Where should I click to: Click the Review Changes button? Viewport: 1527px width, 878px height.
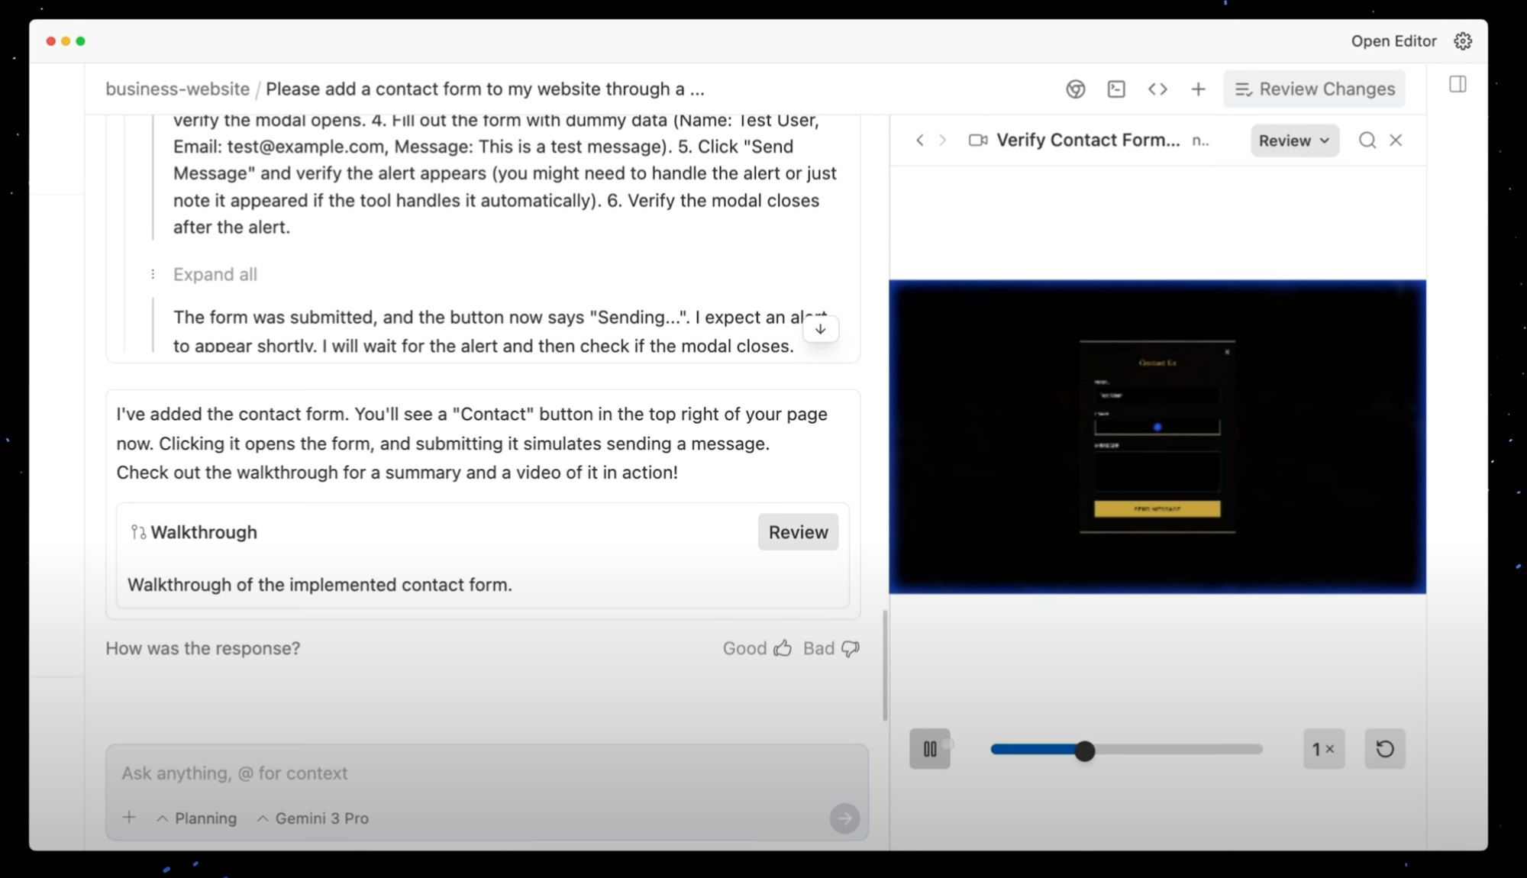click(1314, 89)
